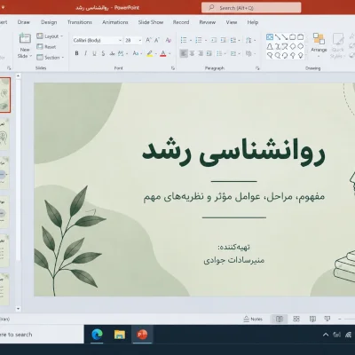The image size is (355, 355).
Task: Click the slide panel scroll down arrow
Action: tap(18, 309)
